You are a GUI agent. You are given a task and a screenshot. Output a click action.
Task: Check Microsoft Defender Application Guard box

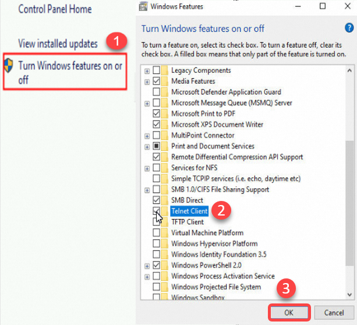[x=157, y=92]
